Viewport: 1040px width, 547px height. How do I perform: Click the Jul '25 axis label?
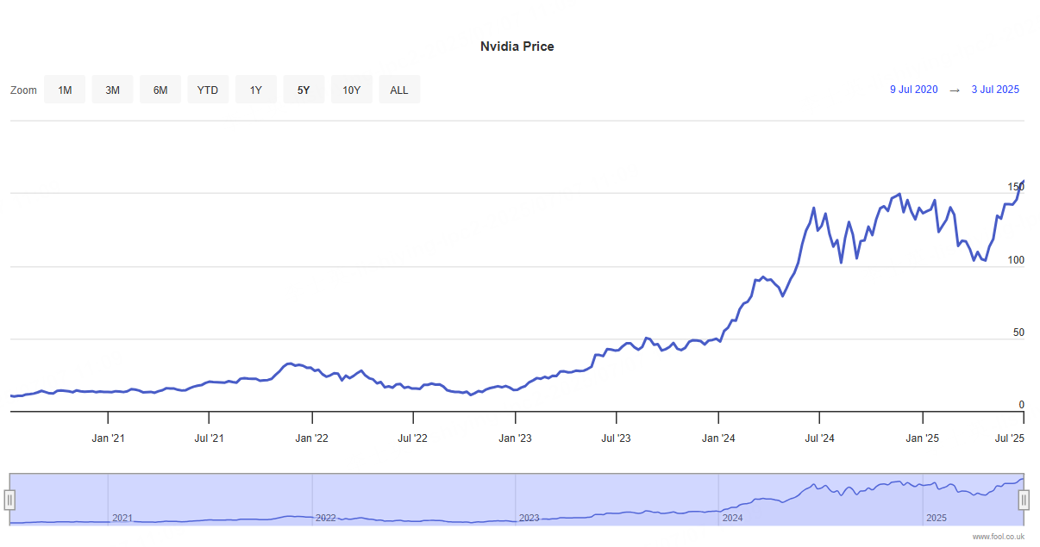click(1009, 438)
